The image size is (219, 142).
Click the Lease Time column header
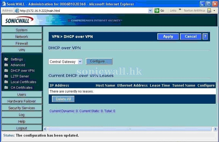pyautogui.click(x=160, y=85)
